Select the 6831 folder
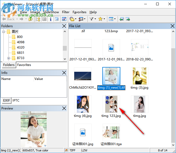The width and height of the screenshot is (176, 153). [20, 52]
